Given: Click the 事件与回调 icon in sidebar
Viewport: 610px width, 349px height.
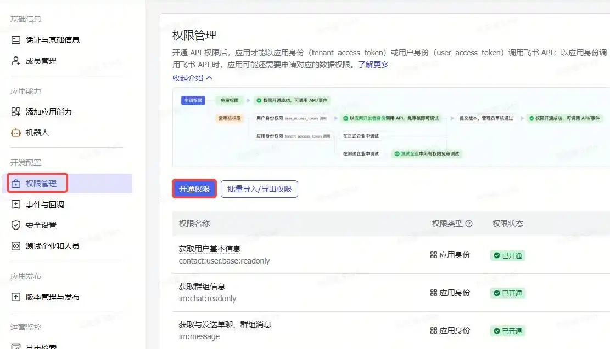Looking at the screenshot, I should coord(16,204).
